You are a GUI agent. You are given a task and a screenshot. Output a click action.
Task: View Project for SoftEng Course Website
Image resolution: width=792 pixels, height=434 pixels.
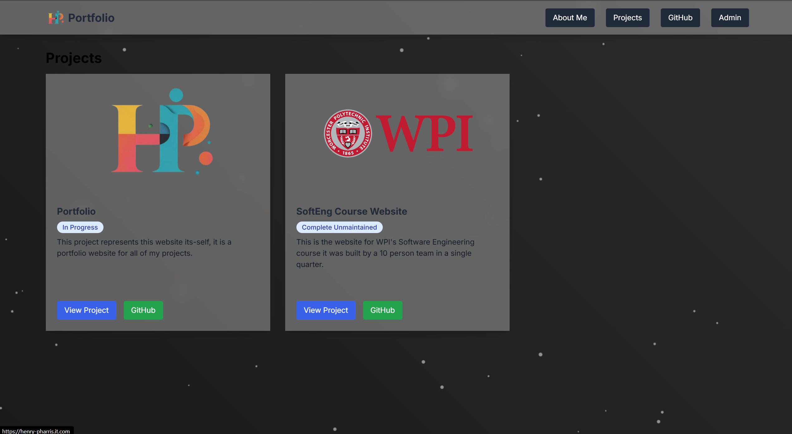click(326, 310)
